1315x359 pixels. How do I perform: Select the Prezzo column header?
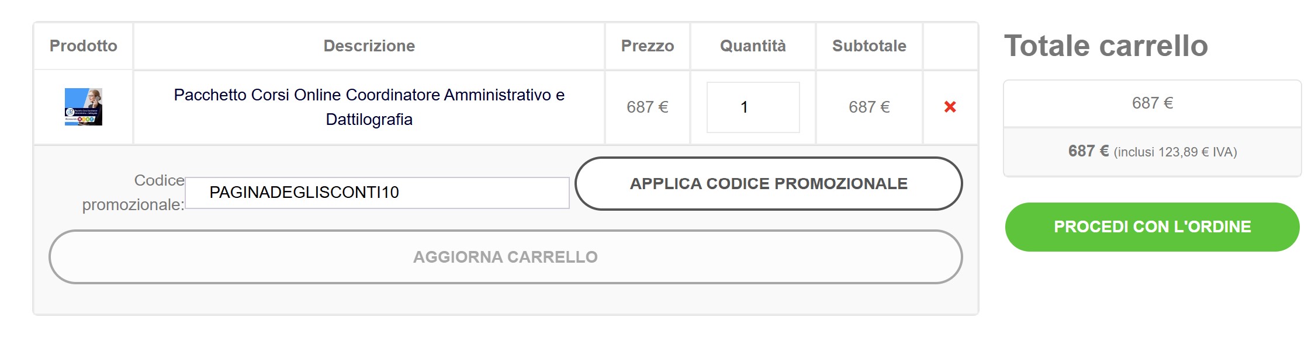click(x=647, y=46)
